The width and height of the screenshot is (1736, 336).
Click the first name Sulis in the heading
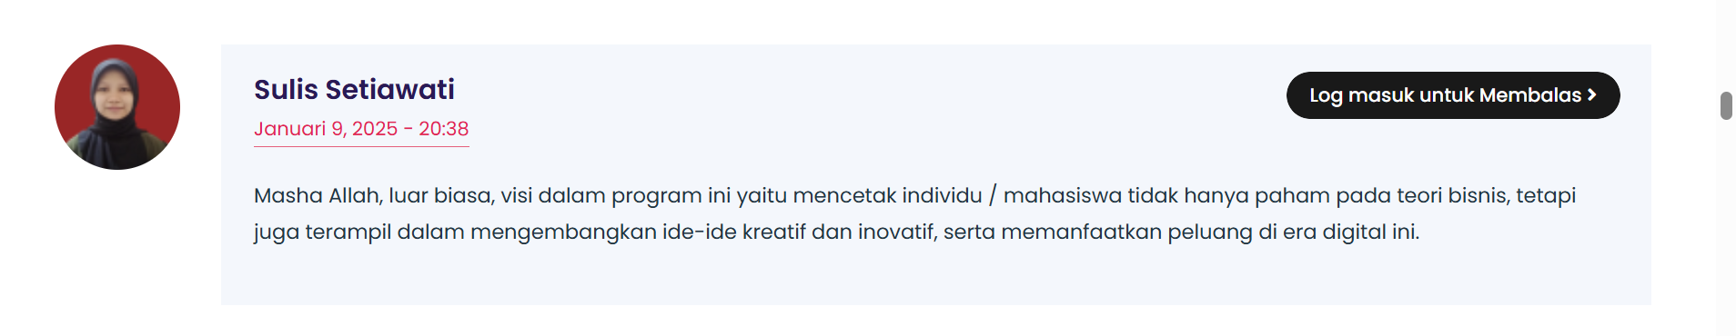pos(286,90)
